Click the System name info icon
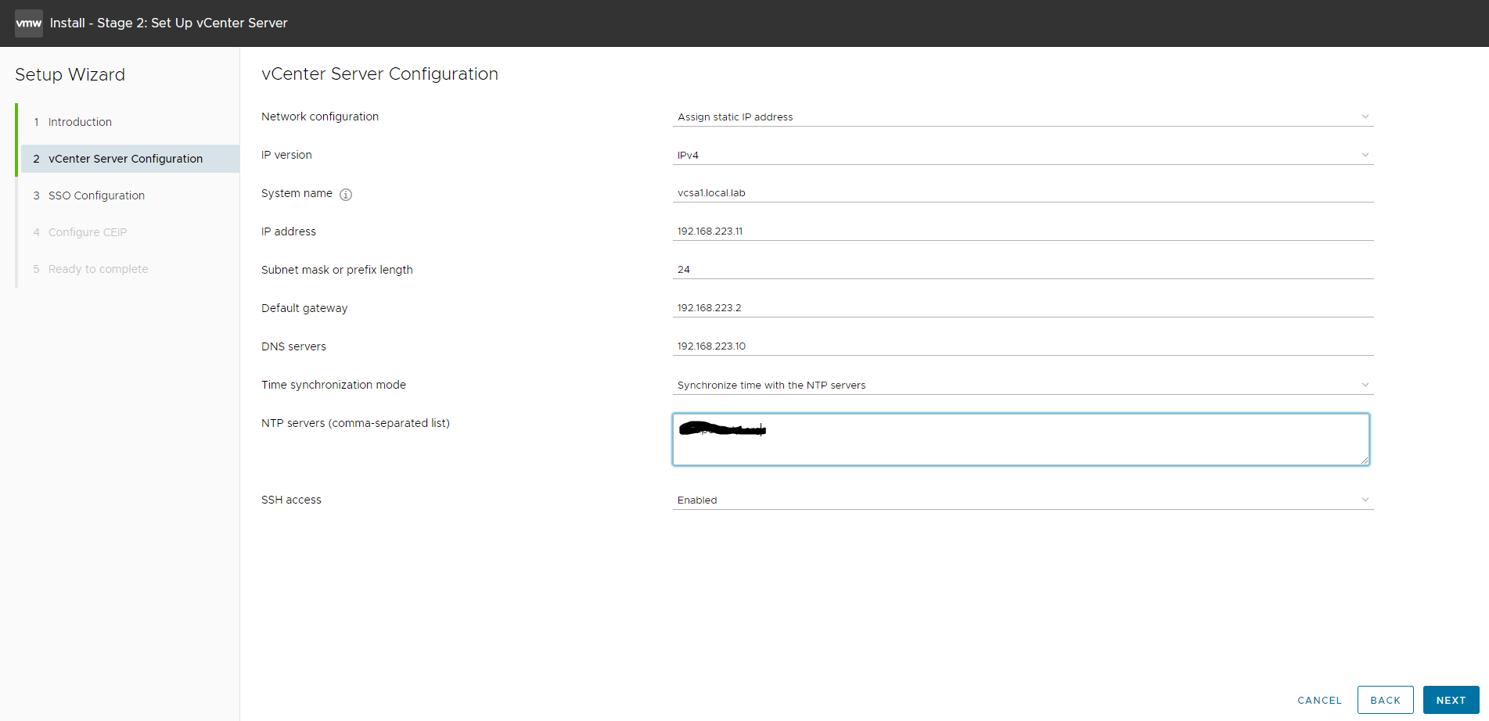Image resolution: width=1489 pixels, height=721 pixels. point(346,195)
